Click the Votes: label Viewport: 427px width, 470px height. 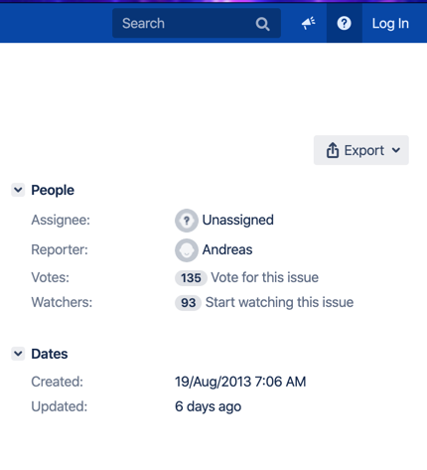[x=51, y=277]
